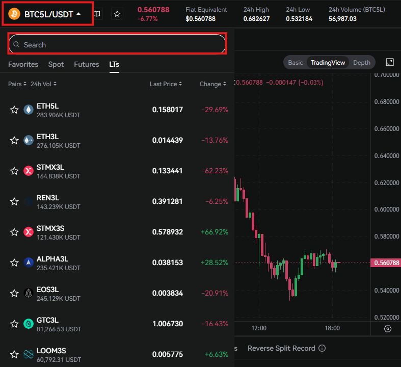
Task: Click ETH5L last price 0.158017
Action: [x=168, y=110]
